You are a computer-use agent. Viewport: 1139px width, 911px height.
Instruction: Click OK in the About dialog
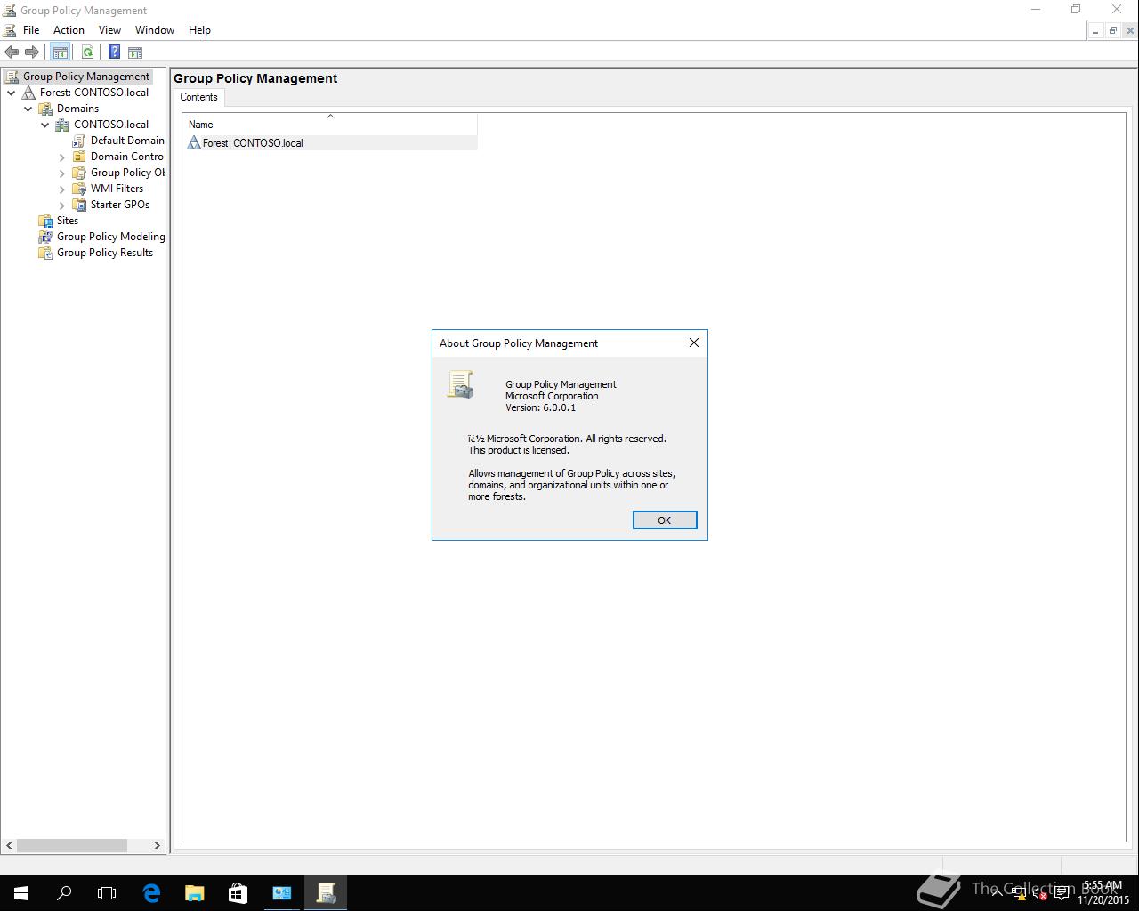(x=665, y=520)
